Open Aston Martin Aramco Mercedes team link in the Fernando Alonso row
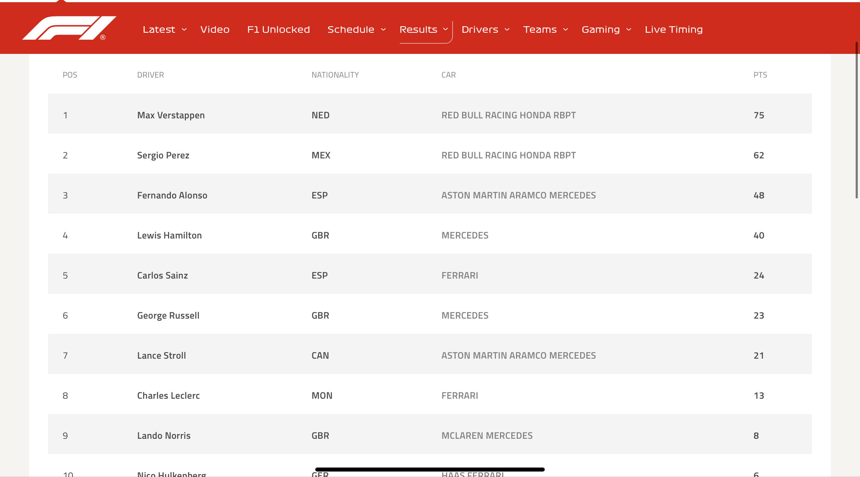The height and width of the screenshot is (477, 860). point(518,196)
